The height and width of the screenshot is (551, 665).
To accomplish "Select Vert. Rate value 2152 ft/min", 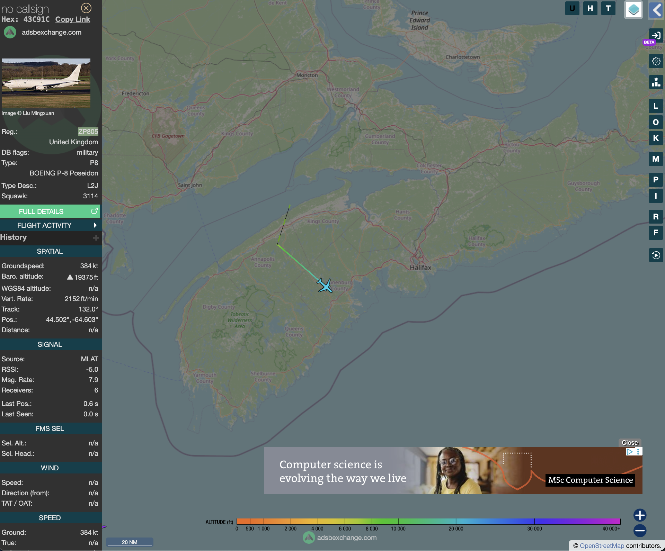I will (81, 299).
